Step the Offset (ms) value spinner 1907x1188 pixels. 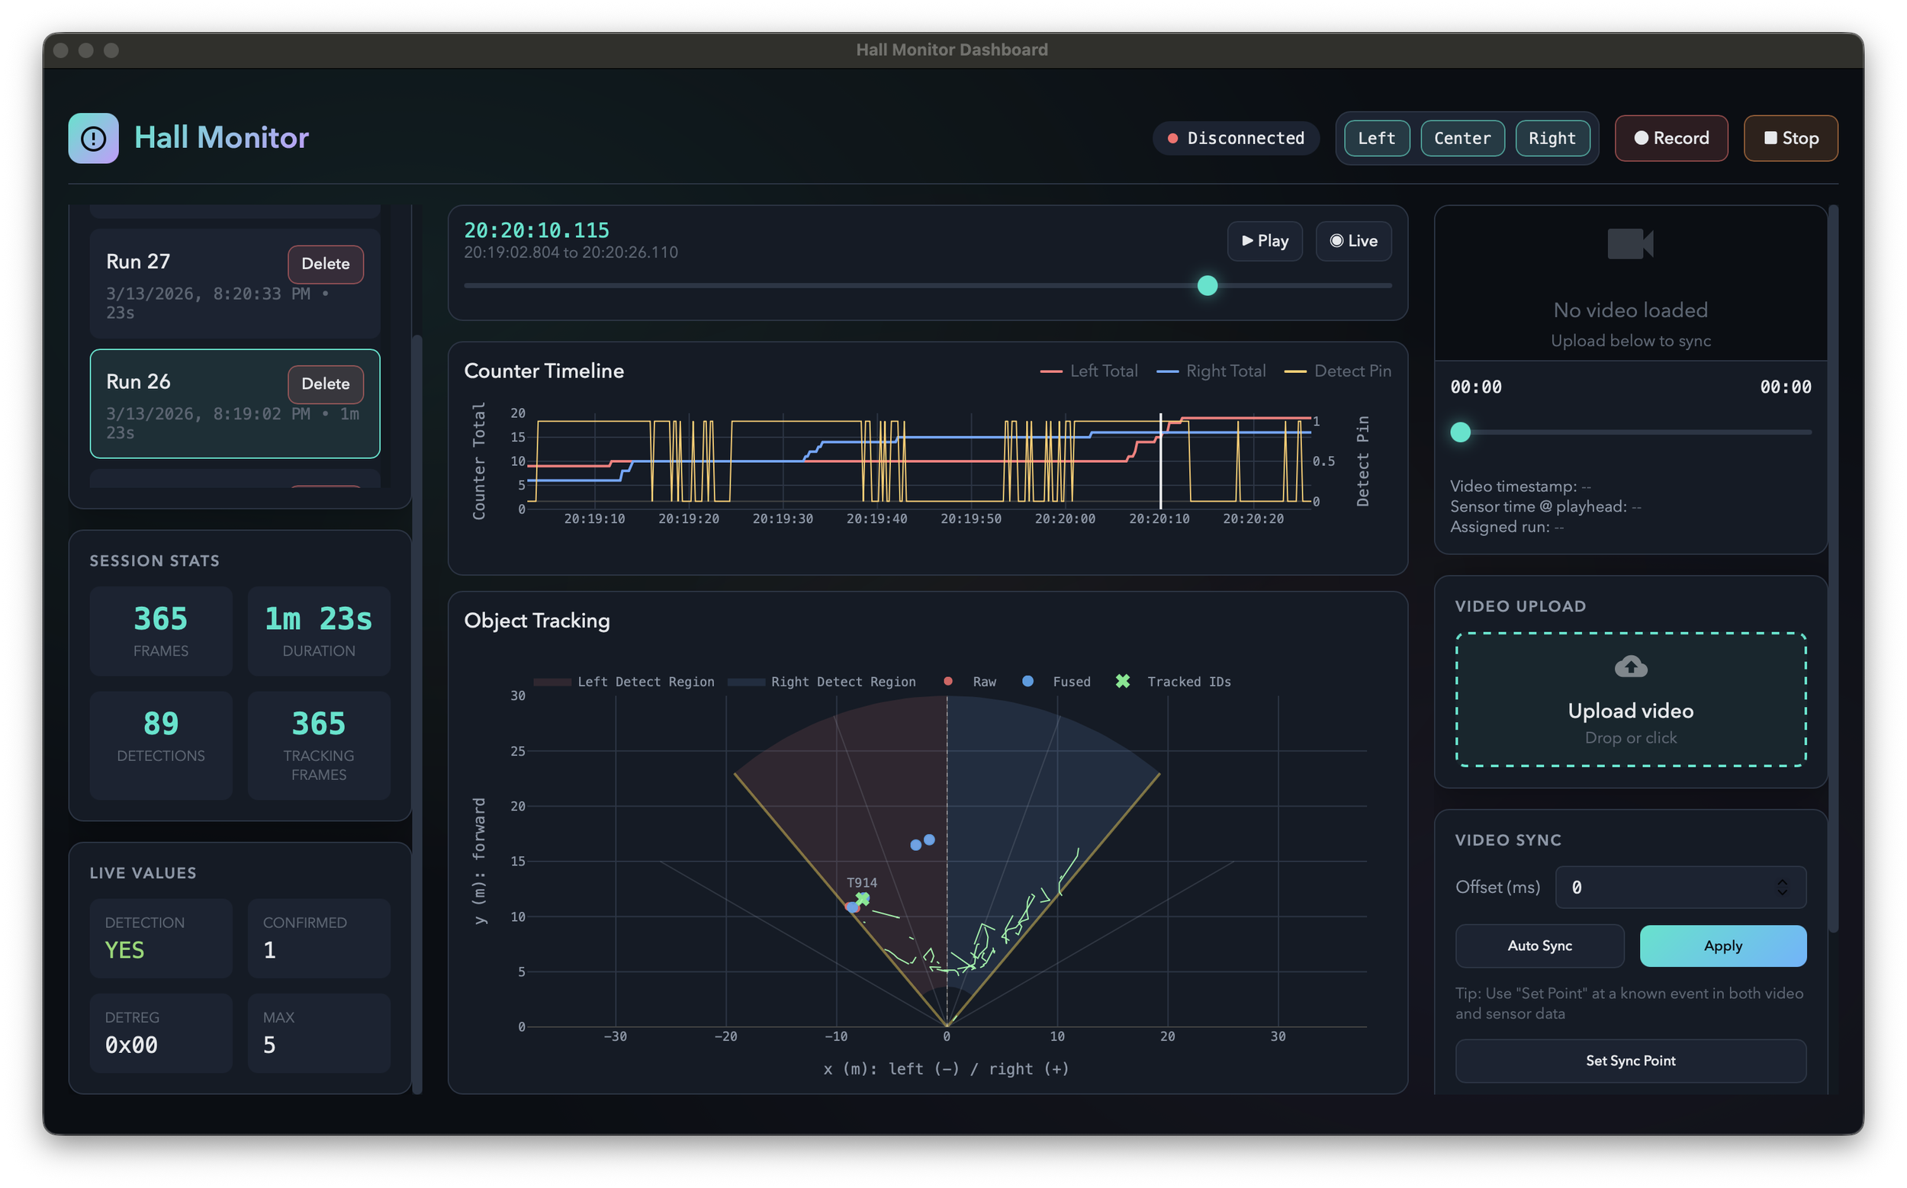1782,887
